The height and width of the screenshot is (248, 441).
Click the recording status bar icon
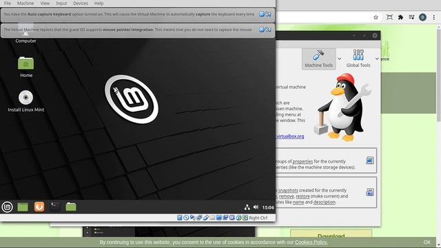tap(225, 218)
